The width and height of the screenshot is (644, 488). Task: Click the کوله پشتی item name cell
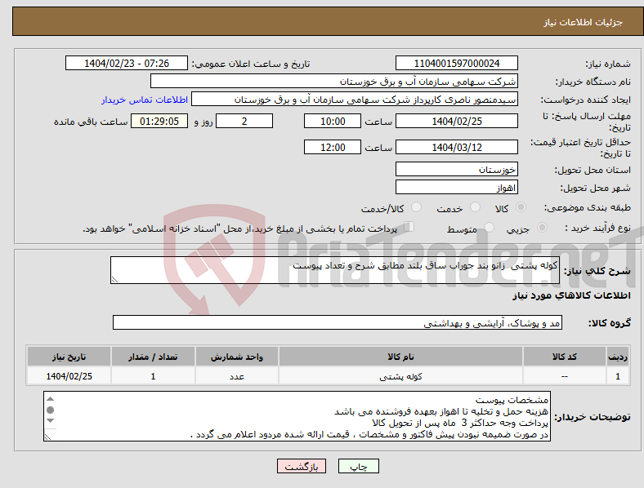tap(400, 375)
